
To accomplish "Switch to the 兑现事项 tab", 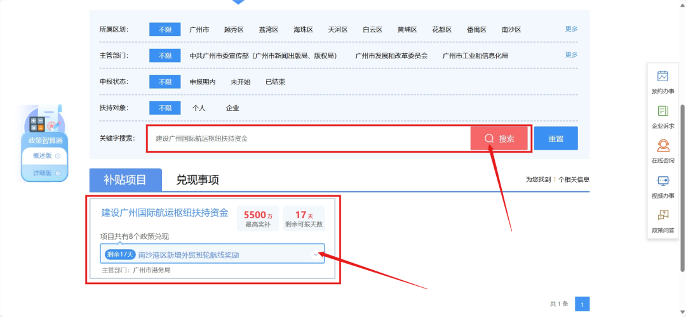I will point(198,179).
